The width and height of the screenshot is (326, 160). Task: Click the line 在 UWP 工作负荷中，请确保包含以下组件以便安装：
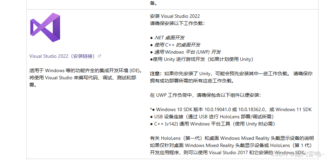pyautogui.click(x=205, y=95)
